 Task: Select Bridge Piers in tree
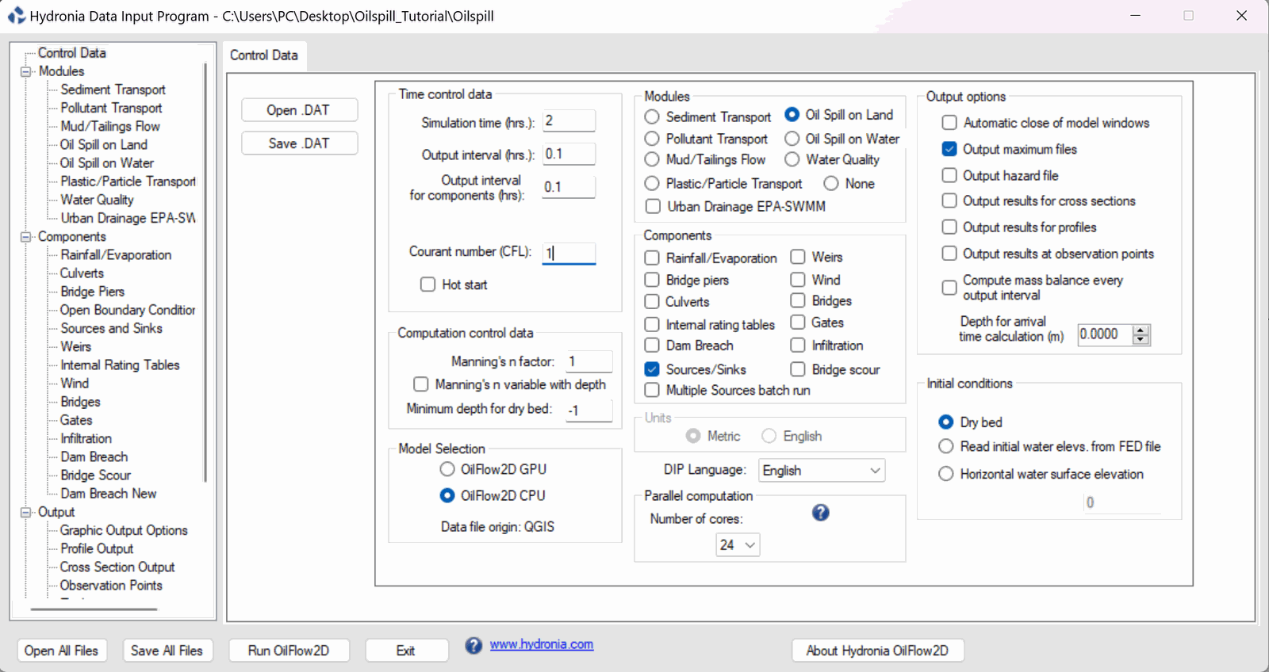point(93,292)
